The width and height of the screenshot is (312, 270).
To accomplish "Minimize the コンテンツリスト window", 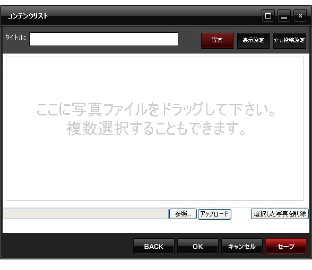I will click(284, 16).
